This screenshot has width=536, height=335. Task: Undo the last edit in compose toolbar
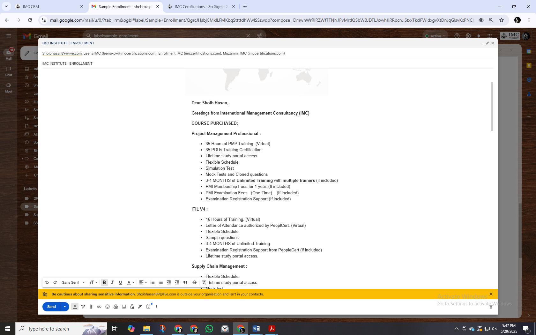coord(47,282)
